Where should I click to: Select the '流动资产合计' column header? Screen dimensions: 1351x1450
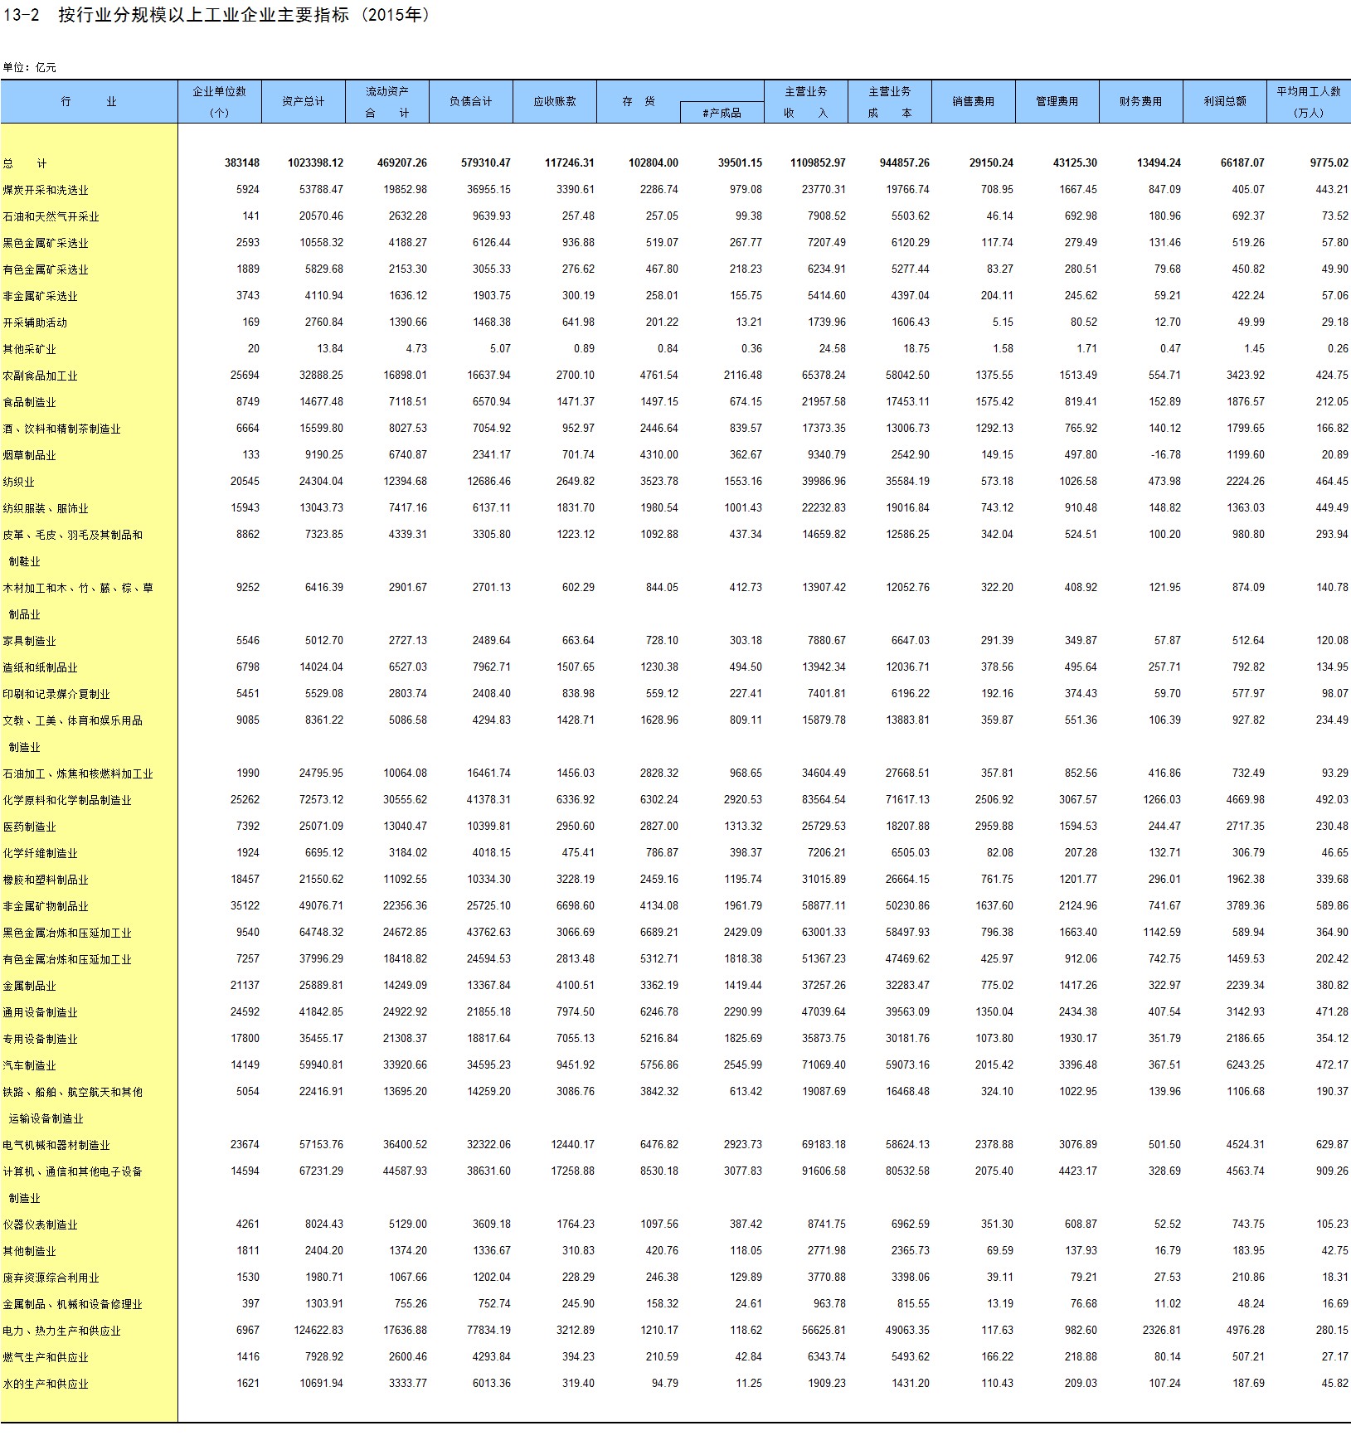(x=387, y=101)
